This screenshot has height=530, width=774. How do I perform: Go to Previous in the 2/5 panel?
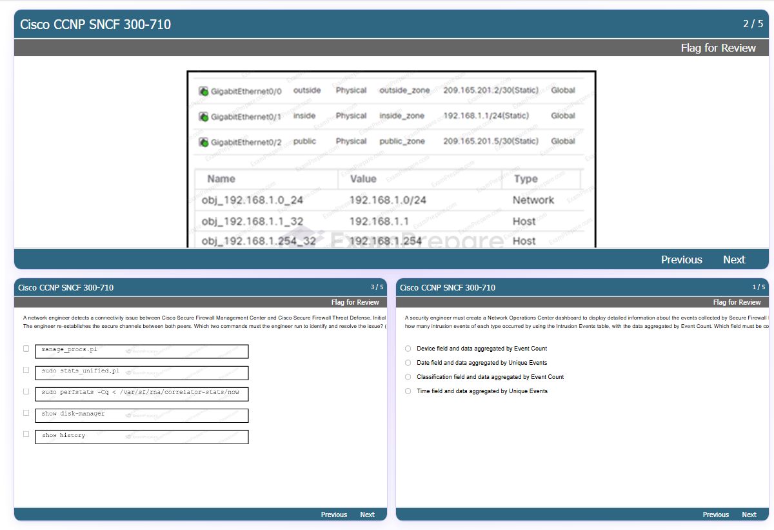[681, 260]
